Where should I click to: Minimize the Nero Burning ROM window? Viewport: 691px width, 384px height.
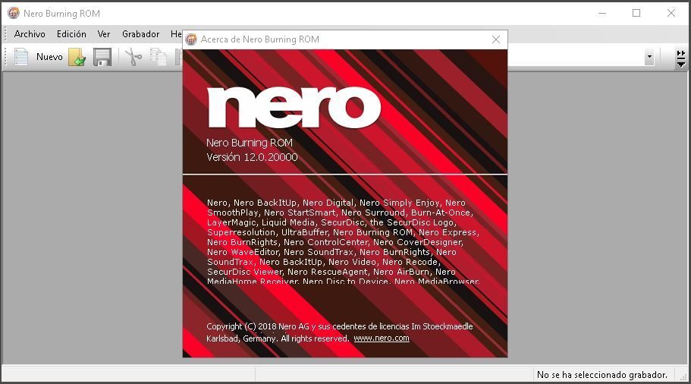pos(602,13)
